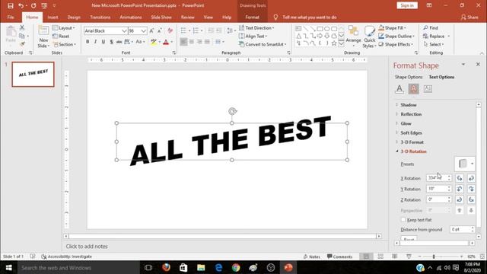
Task: Decrease font size with smaller A icon
Action: [x=160, y=30]
